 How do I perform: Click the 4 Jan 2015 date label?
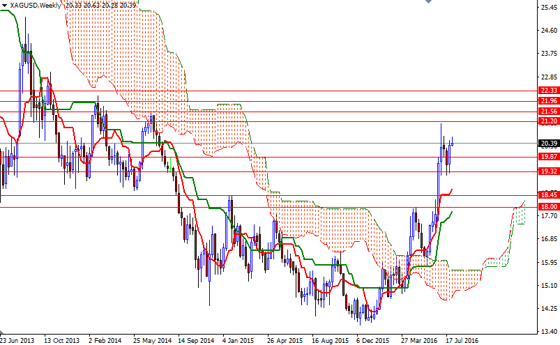(239, 341)
